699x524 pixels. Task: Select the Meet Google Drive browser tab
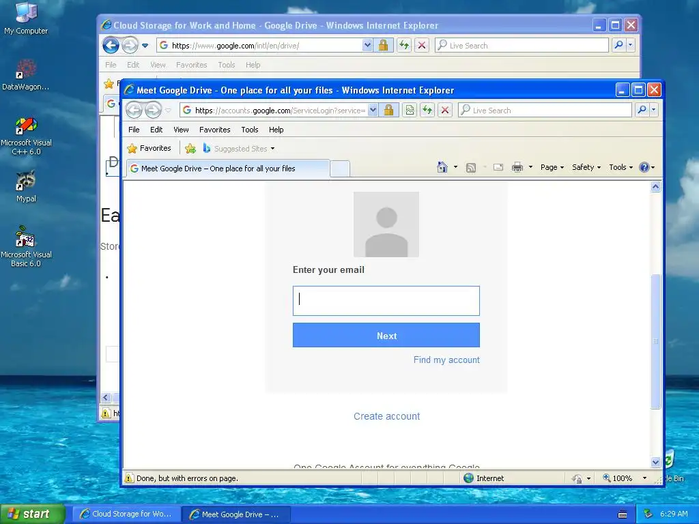228,169
